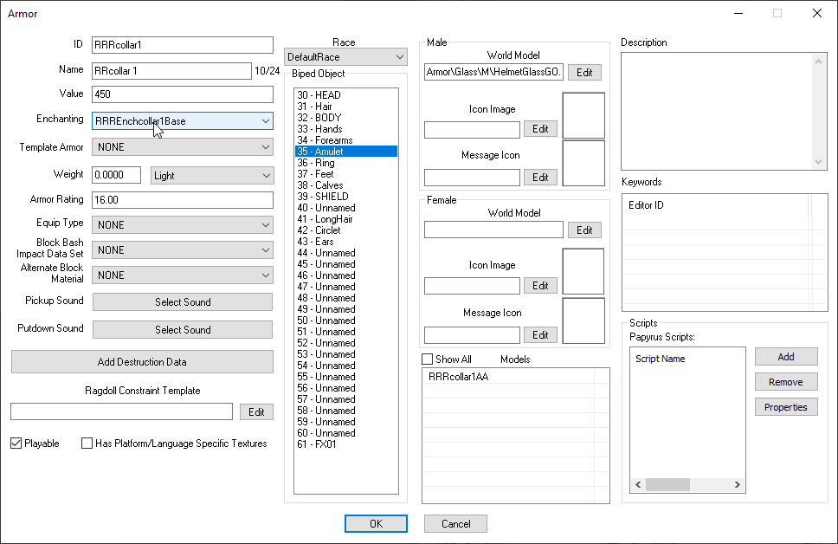Click Add Destruction Data button

click(142, 361)
